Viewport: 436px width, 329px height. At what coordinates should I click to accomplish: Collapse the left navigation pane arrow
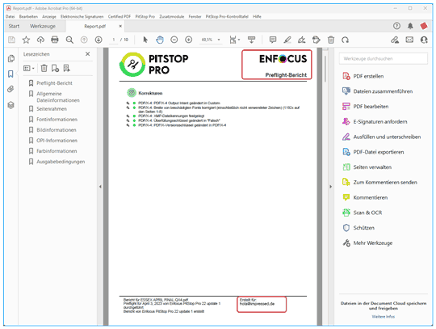(x=100, y=187)
